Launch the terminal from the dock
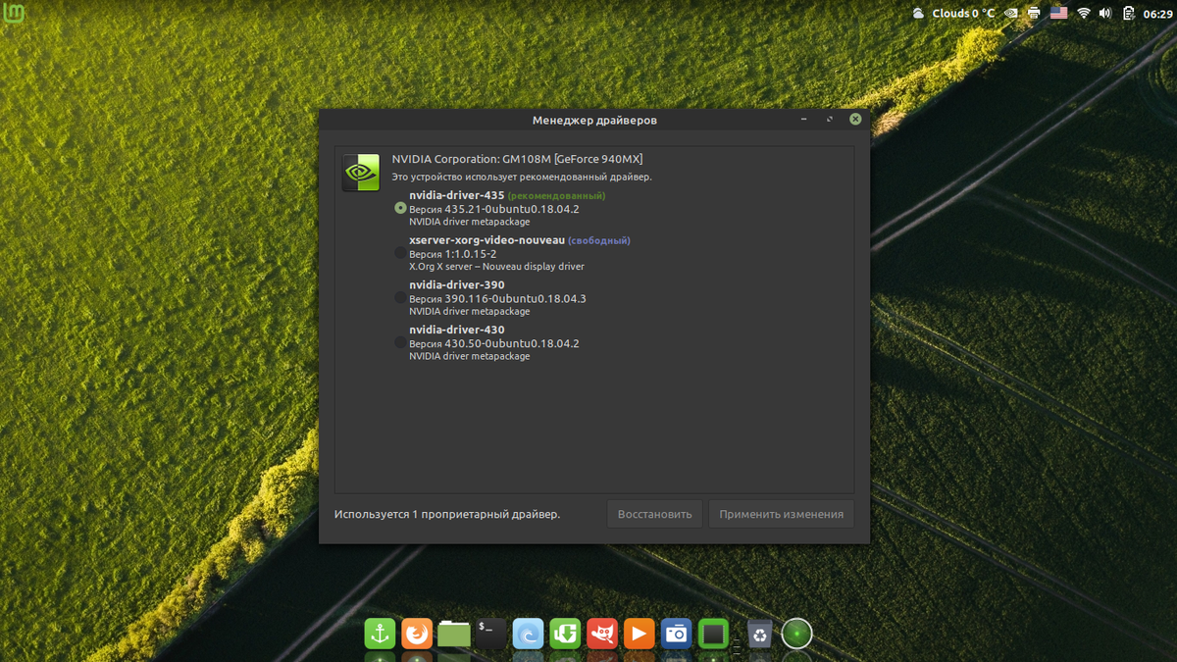Viewport: 1177px width, 662px height. click(490, 634)
